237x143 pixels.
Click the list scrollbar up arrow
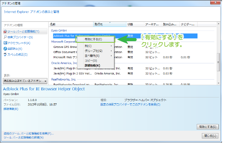pyautogui.click(x=218, y=24)
